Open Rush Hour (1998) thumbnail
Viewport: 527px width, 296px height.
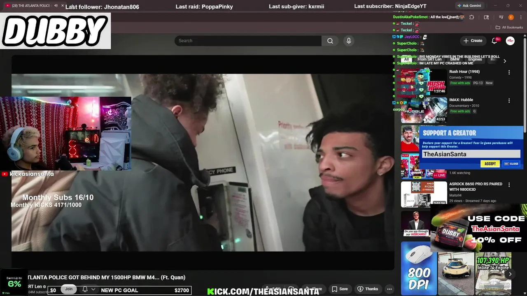(424, 81)
